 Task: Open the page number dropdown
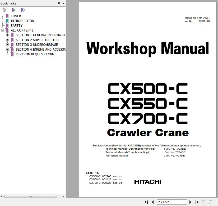coord(185,202)
